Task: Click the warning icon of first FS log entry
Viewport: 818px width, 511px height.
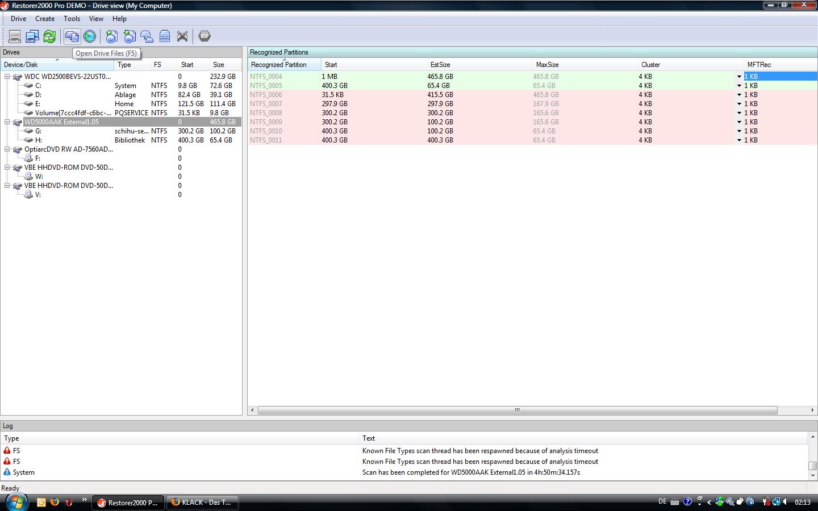Action: [7, 450]
